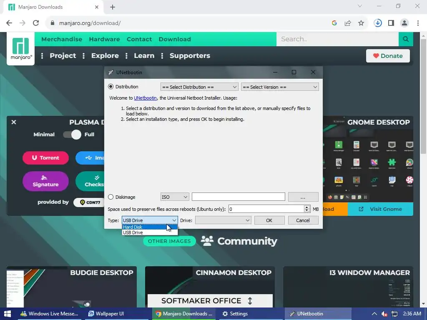Click the Manjaro logo

pos(21,49)
